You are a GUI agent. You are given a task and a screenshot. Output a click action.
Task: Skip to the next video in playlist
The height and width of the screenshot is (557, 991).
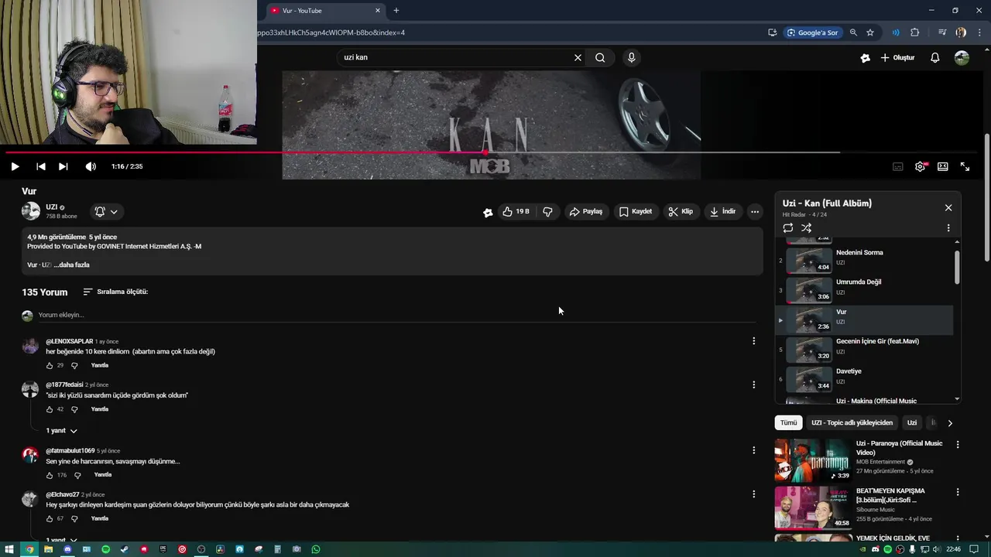(63, 166)
